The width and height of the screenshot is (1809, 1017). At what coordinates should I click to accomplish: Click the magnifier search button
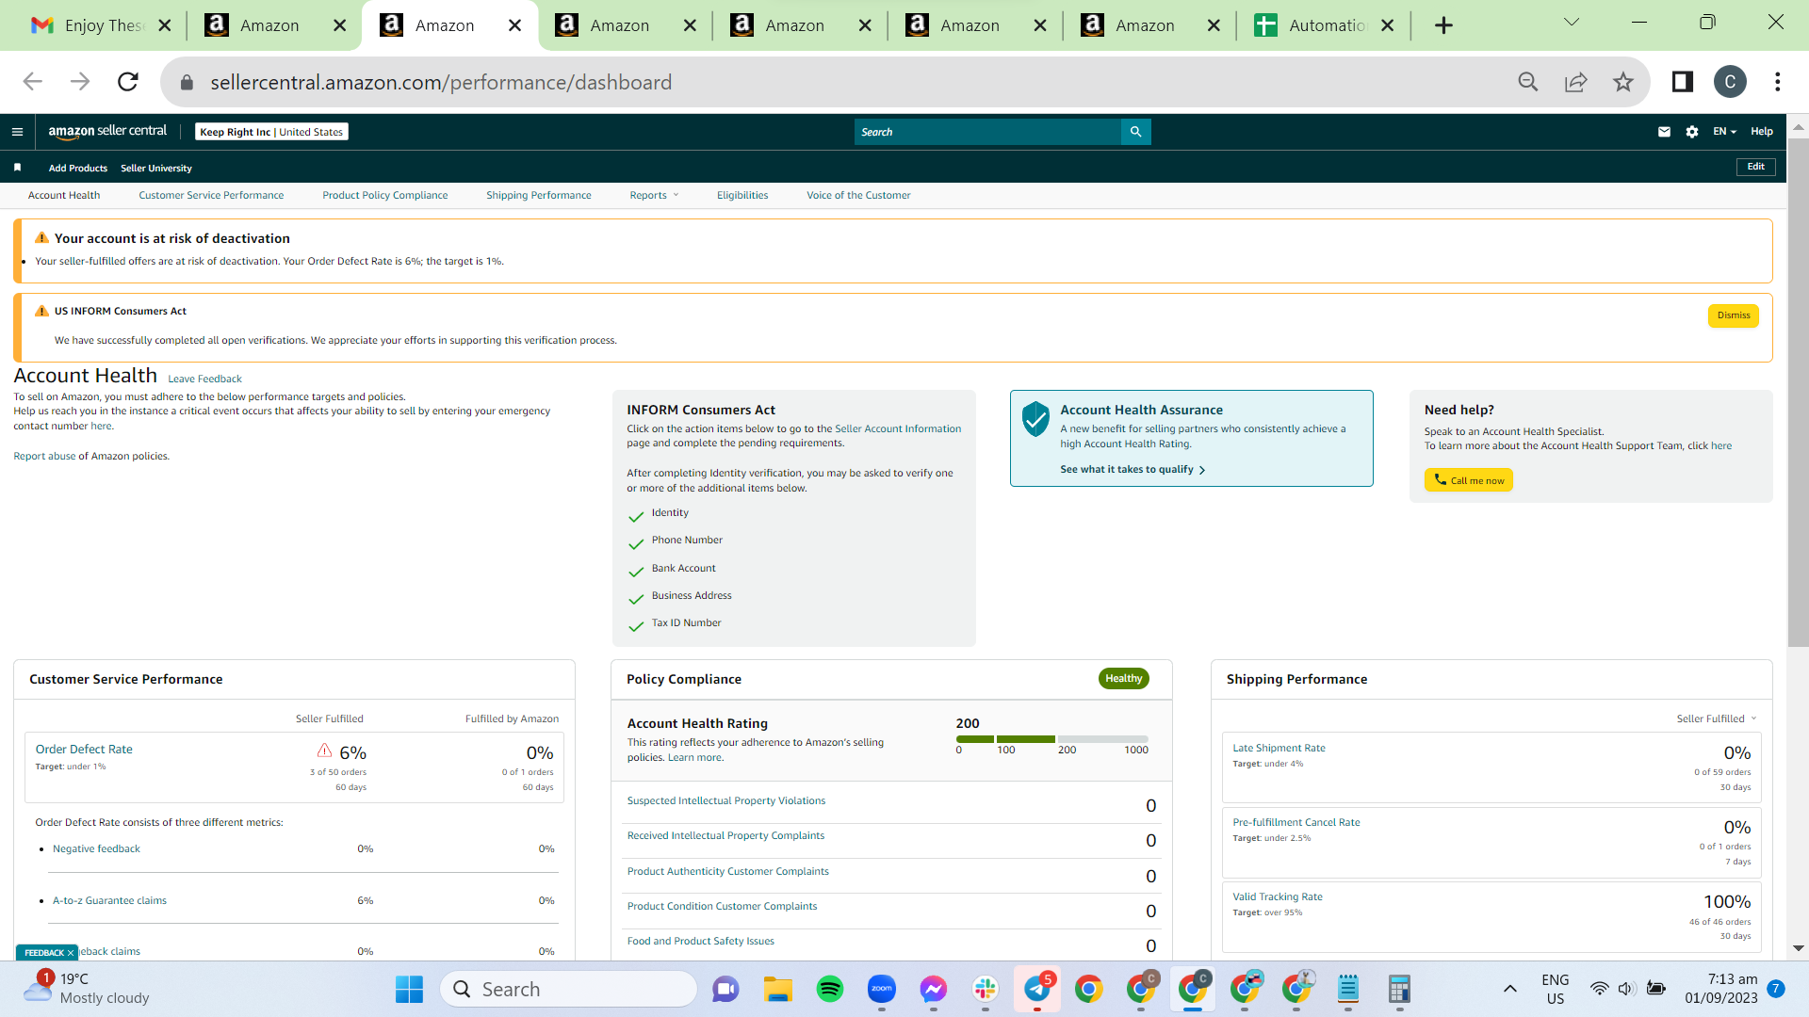click(1135, 132)
